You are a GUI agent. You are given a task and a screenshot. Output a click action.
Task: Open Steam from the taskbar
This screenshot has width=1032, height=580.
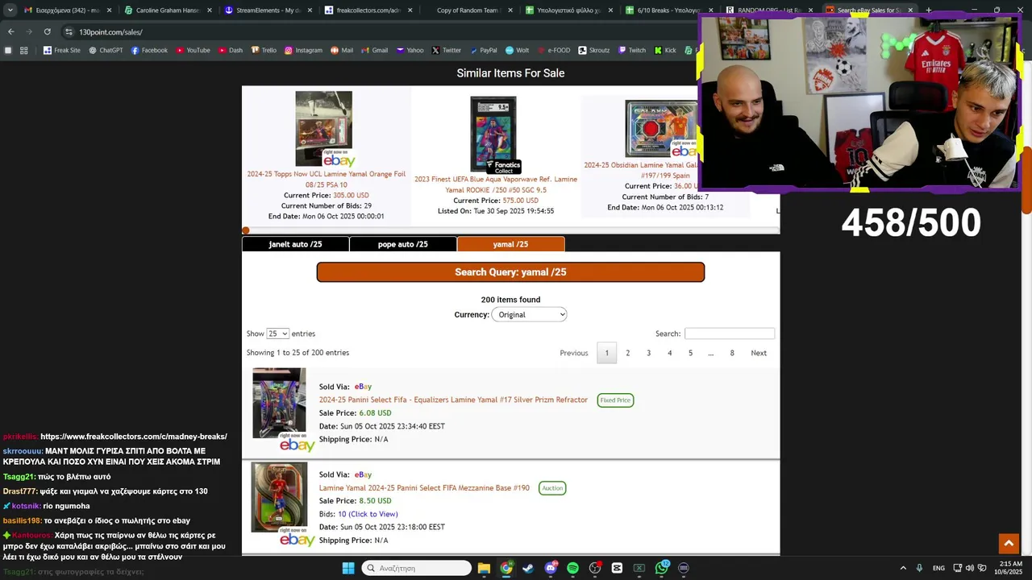point(528,568)
